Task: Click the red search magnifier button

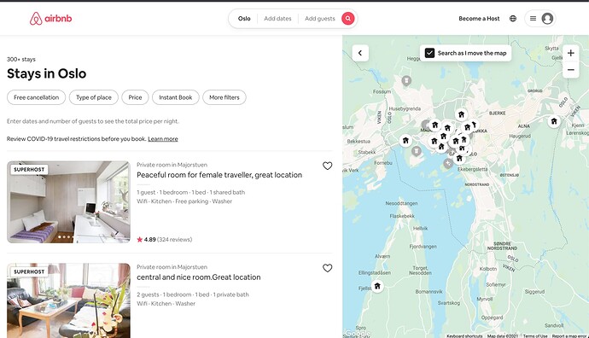Action: coord(347,19)
